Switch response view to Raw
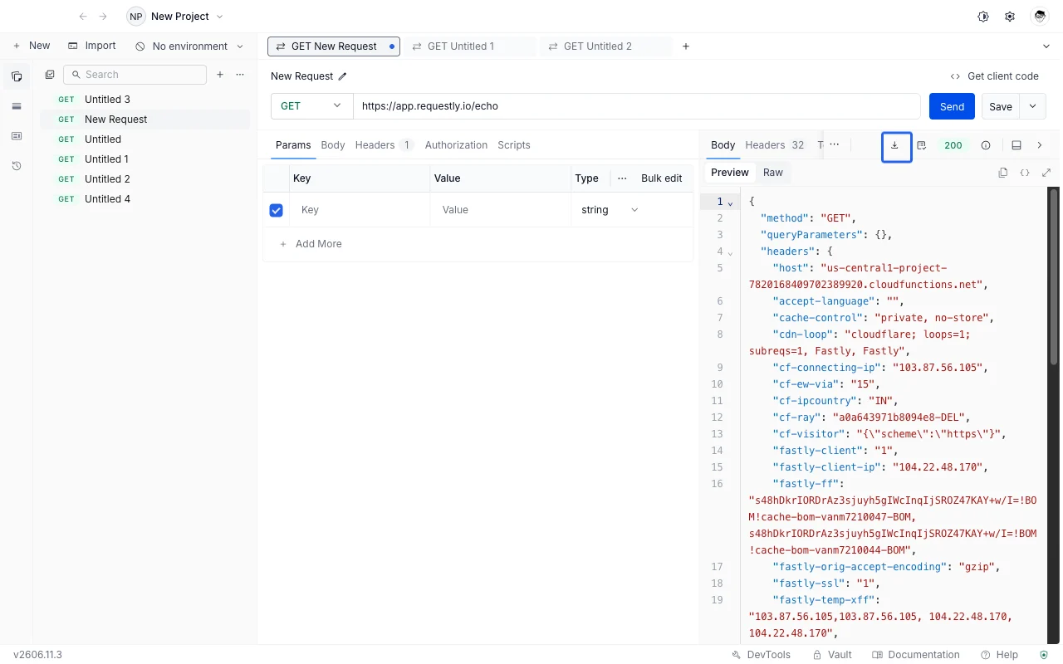The width and height of the screenshot is (1063, 664). click(773, 173)
